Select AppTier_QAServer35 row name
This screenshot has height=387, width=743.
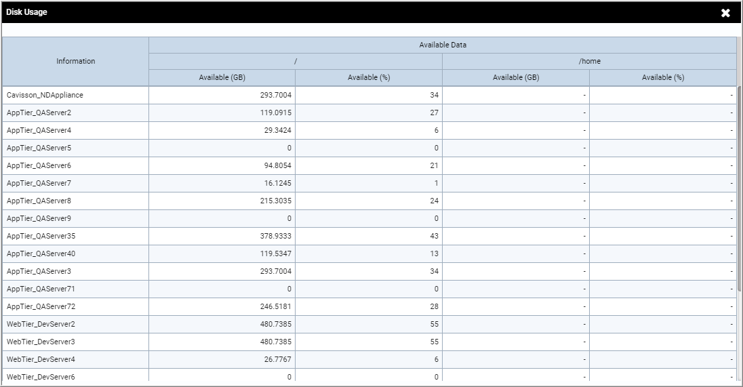pos(41,236)
